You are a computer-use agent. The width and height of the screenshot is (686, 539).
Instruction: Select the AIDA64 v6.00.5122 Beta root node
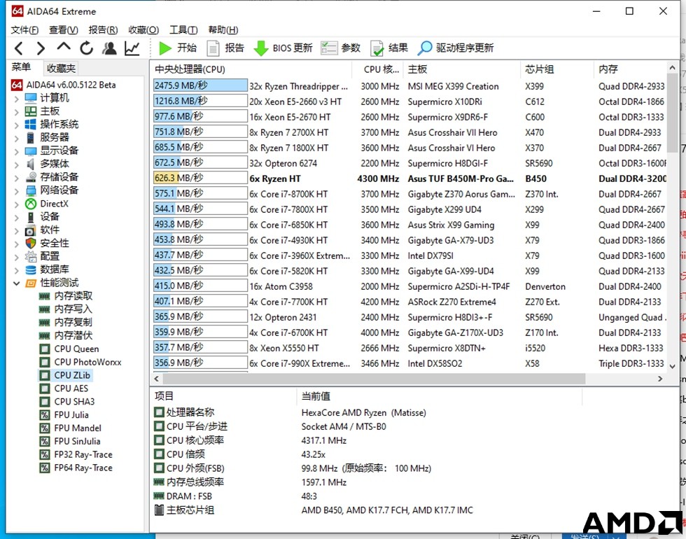(x=64, y=85)
